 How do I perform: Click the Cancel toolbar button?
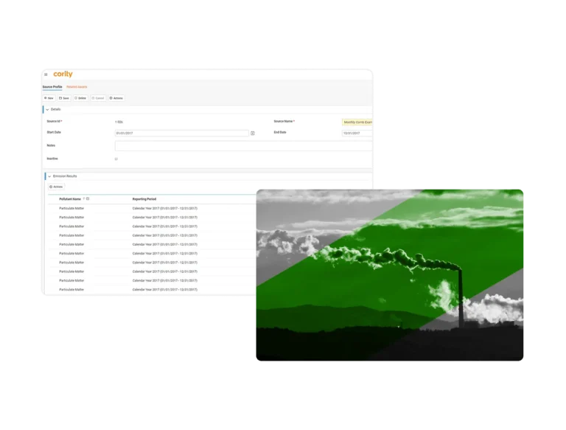point(98,98)
